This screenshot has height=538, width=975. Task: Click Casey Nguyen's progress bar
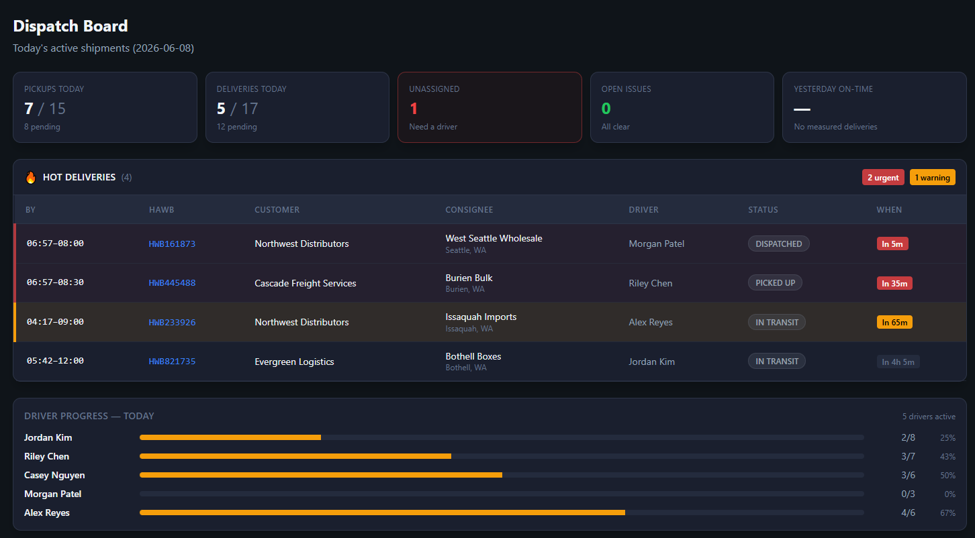502,475
